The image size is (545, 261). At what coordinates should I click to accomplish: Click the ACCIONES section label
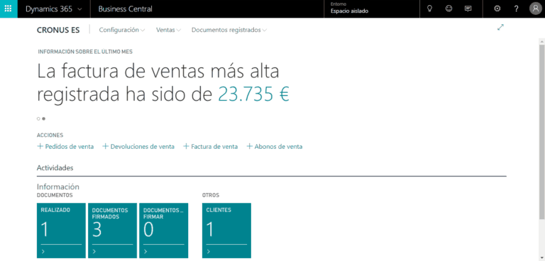click(x=50, y=135)
